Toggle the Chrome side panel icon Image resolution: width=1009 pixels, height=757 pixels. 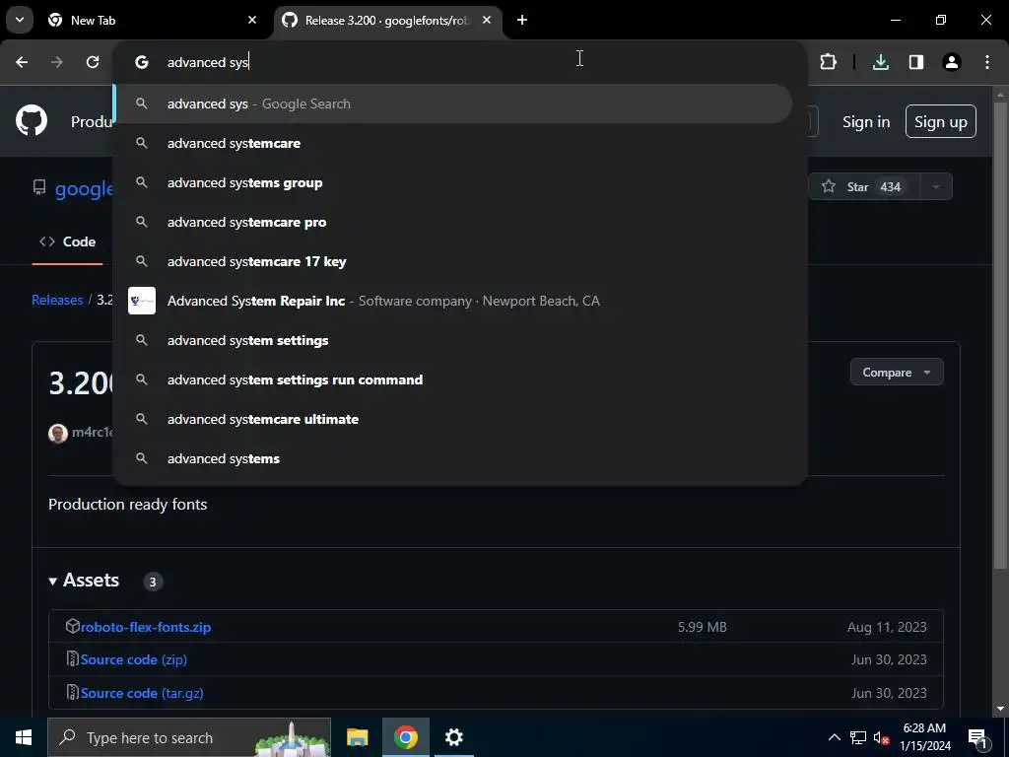[916, 62]
